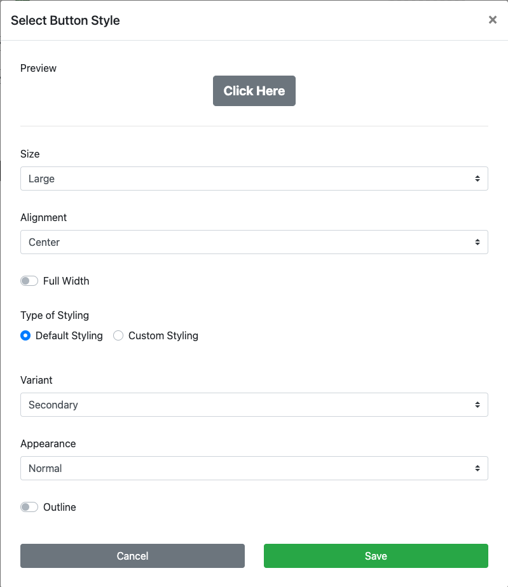Click the "Select Button Style" dialog title
The image size is (508, 587).
pos(65,20)
